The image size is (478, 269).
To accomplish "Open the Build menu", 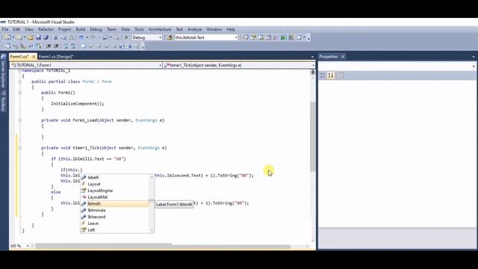I will [81, 29].
